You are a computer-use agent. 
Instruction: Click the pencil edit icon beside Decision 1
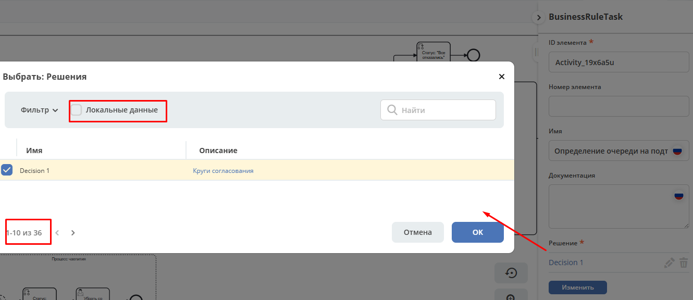(x=669, y=263)
